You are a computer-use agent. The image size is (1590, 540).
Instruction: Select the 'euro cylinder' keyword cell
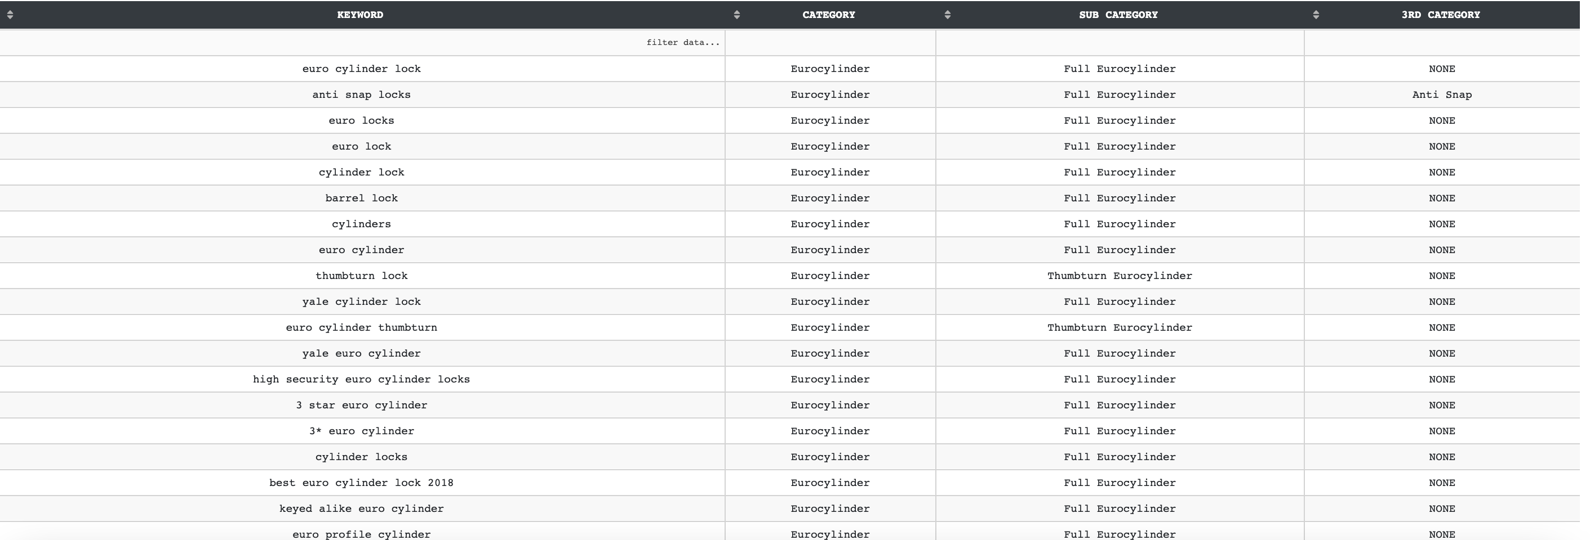pyautogui.click(x=362, y=250)
